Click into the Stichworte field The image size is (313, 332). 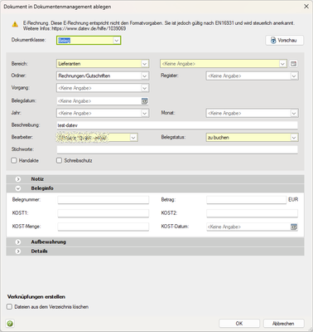[x=177, y=149]
